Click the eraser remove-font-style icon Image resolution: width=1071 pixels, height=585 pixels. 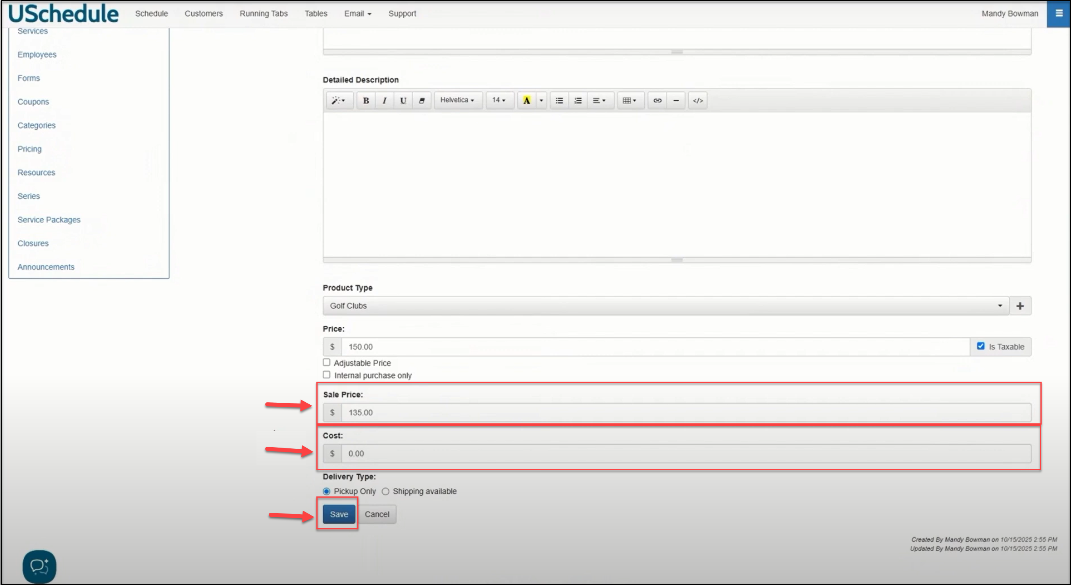pos(422,100)
